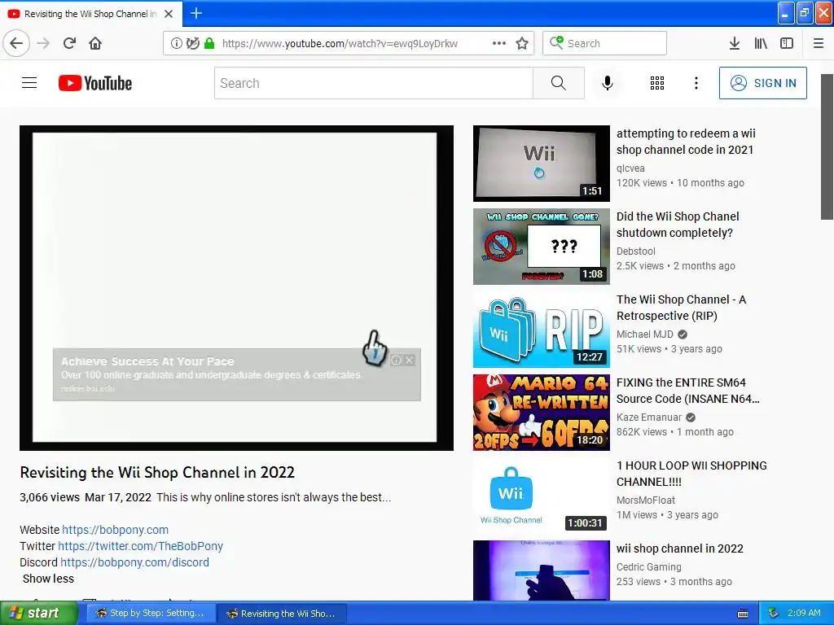Switch to Revisiting the Wii Sho taskbar window

(x=283, y=614)
